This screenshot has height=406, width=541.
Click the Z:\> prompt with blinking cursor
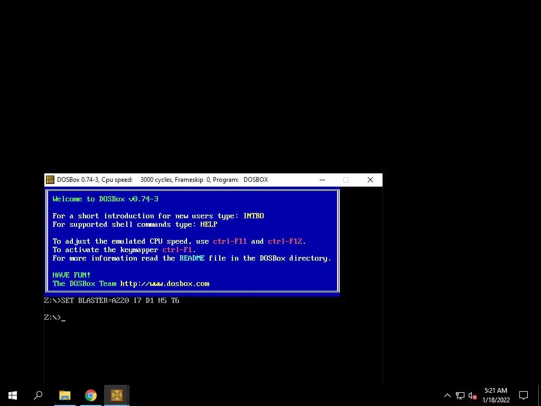tap(55, 318)
